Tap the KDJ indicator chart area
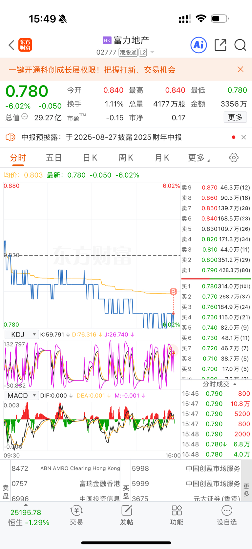Image resolution: width=252 pixels, height=549 pixels. coord(91,365)
